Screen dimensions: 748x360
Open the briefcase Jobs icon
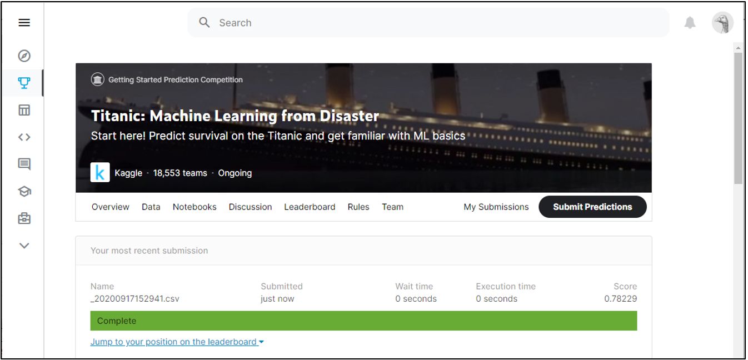pos(24,218)
